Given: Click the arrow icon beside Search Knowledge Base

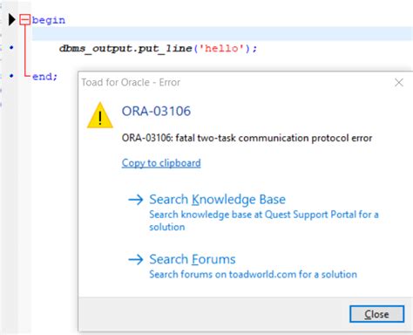Looking at the screenshot, I should [136, 200].
